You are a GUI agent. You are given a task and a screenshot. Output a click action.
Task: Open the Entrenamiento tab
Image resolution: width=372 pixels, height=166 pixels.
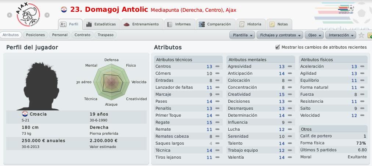(142, 24)
